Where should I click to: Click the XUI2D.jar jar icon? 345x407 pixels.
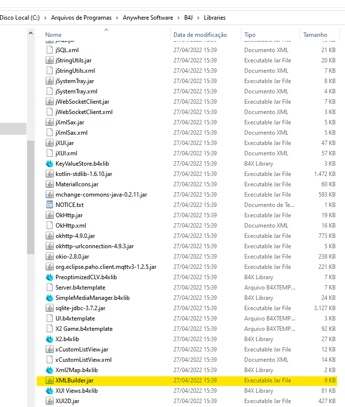[49, 401]
